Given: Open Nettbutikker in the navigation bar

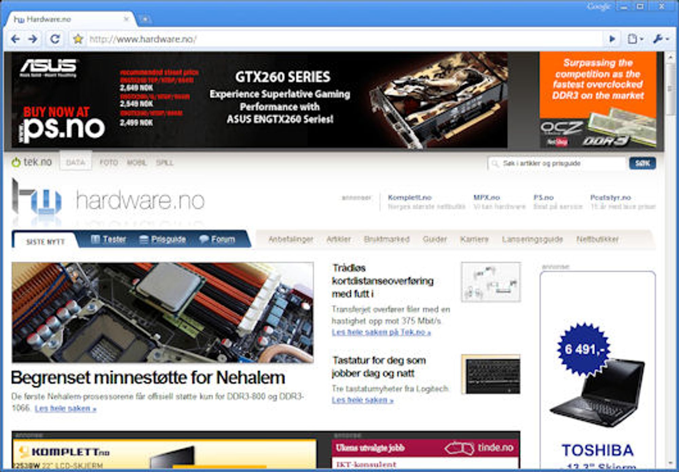Looking at the screenshot, I should pos(598,239).
